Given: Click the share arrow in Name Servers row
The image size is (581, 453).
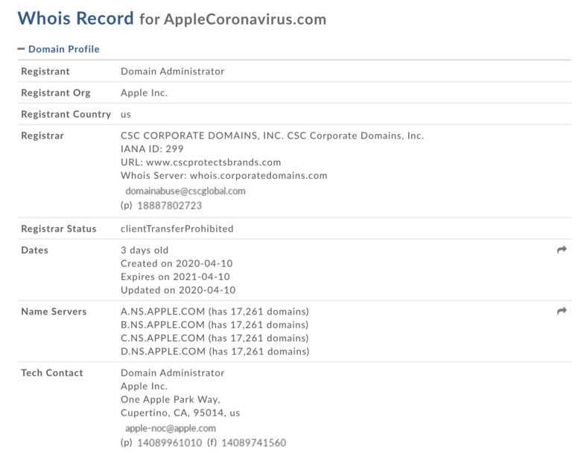Looking at the screenshot, I should tap(562, 311).
